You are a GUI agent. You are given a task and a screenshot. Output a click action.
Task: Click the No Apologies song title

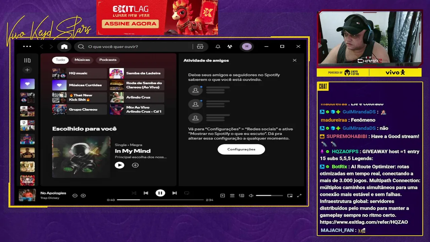click(x=53, y=193)
